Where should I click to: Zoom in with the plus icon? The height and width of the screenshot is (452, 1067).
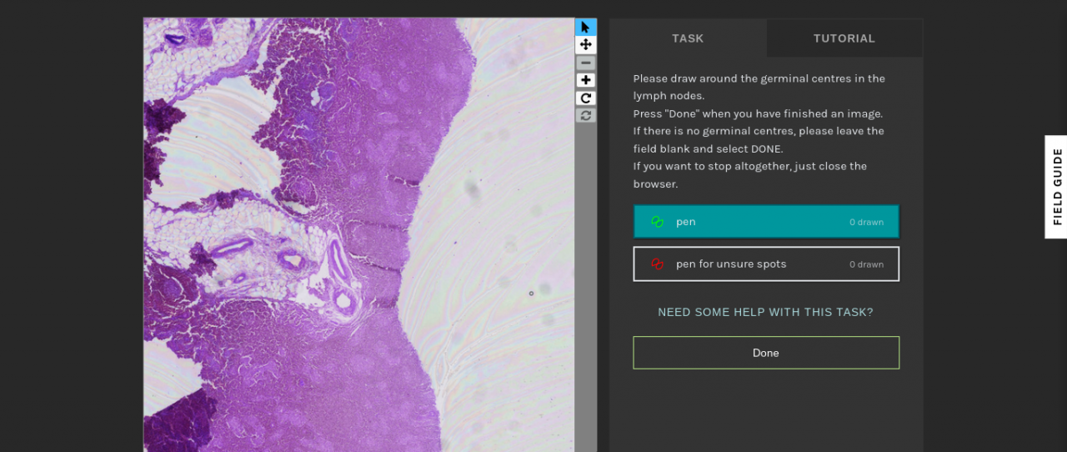click(x=586, y=80)
